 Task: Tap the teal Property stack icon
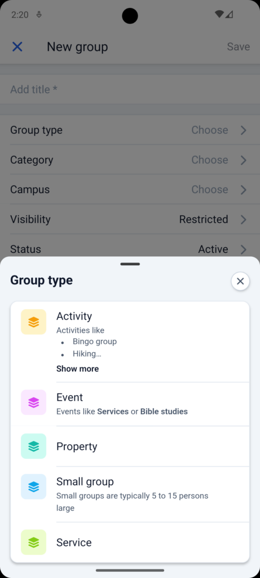33,446
